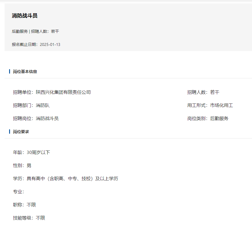This screenshot has width=252, height=226.
Task: Click the 招聘部门：消防队 field
Action: [x=31, y=105]
